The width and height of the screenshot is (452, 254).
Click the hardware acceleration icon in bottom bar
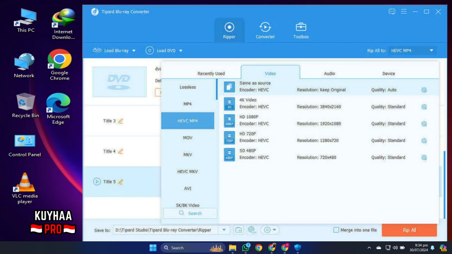tap(252, 230)
